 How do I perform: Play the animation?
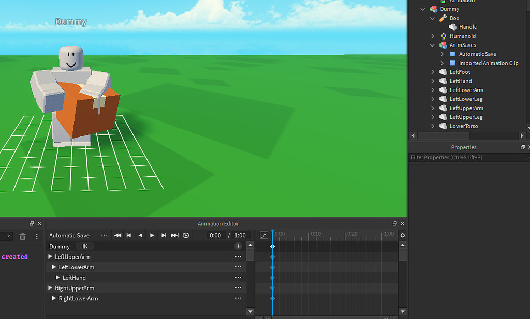click(x=152, y=235)
